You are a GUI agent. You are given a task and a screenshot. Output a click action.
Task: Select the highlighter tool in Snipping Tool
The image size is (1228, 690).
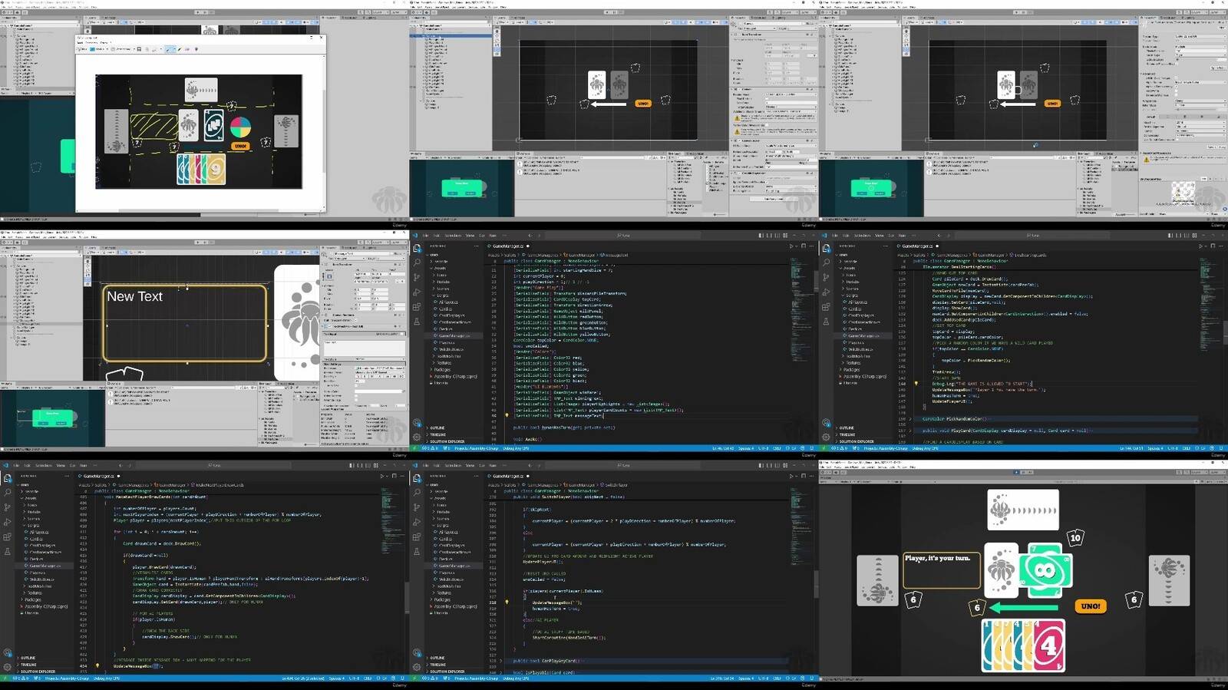click(180, 49)
